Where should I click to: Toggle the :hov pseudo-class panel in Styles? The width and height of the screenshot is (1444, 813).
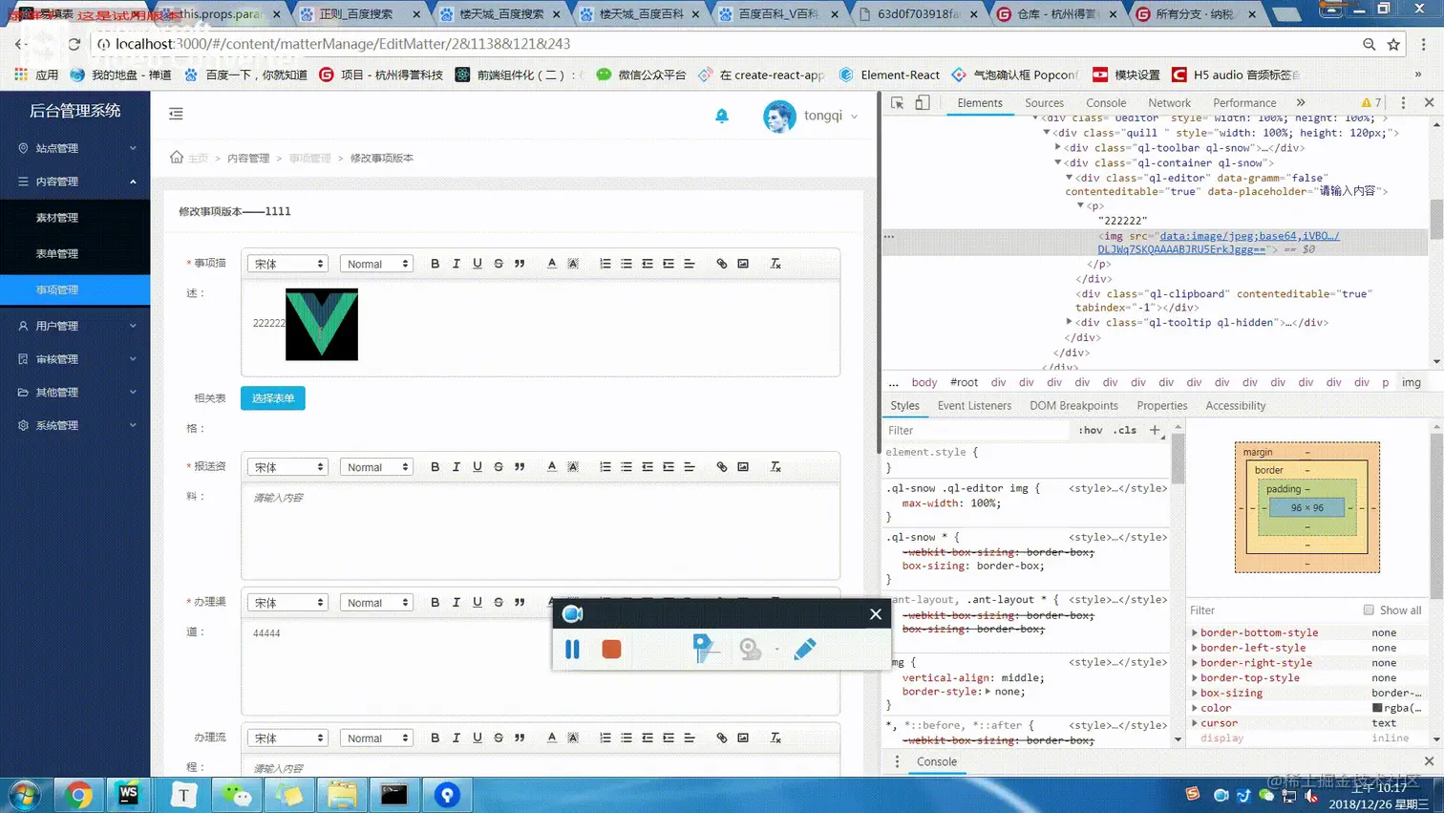[x=1090, y=430]
